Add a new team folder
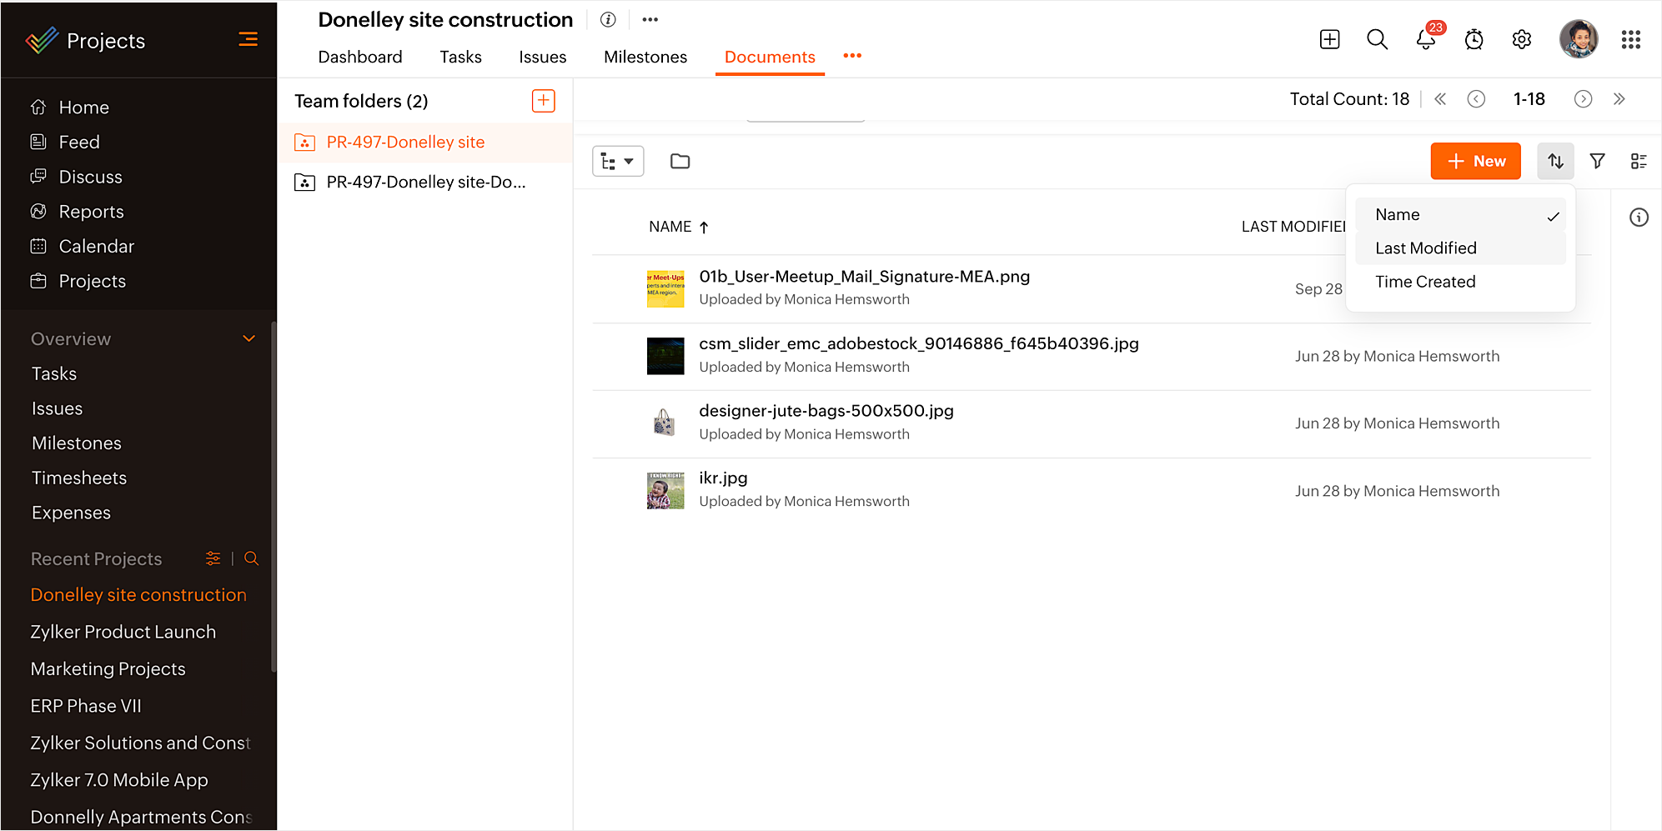The image size is (1662, 831). tap(543, 101)
